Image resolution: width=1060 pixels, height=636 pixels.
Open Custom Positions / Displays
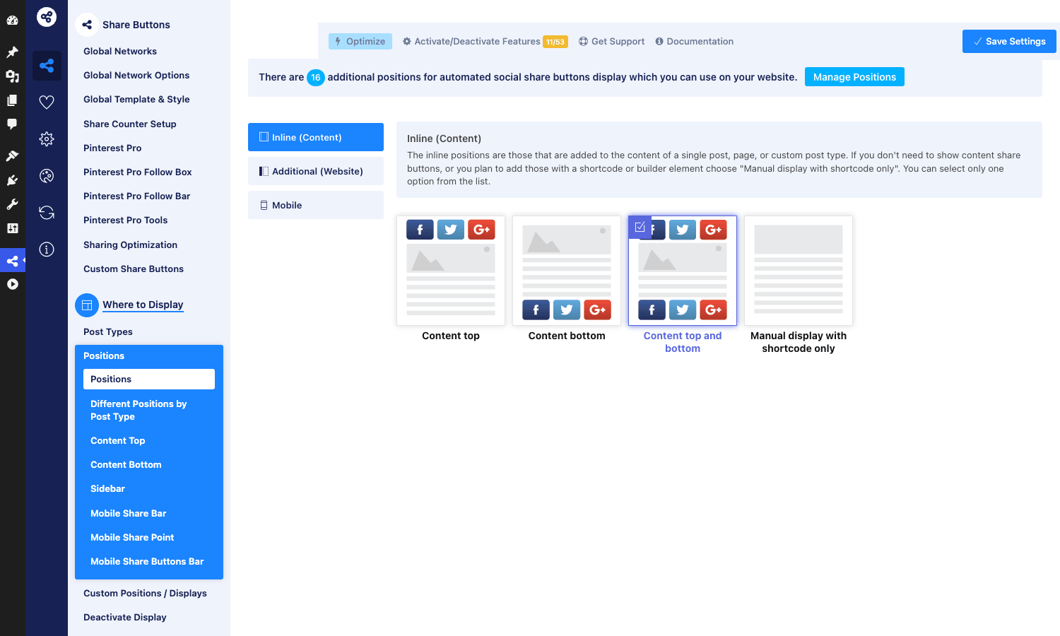coord(145,593)
